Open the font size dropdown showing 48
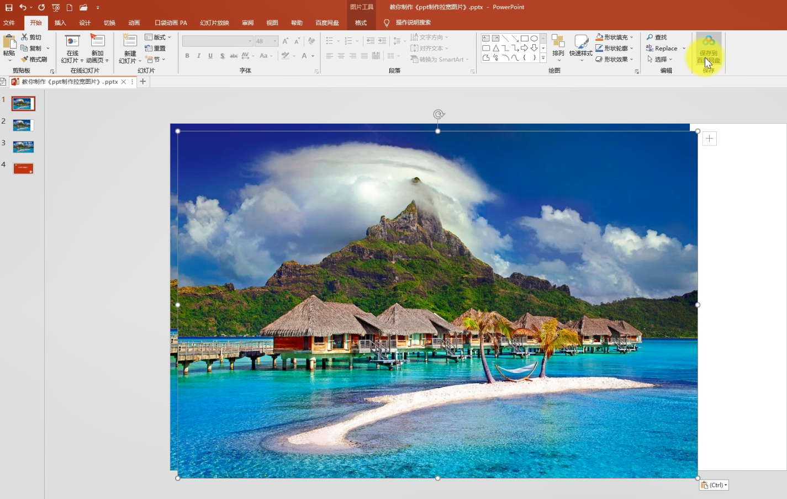Image resolution: width=787 pixels, height=499 pixels. 274,41
